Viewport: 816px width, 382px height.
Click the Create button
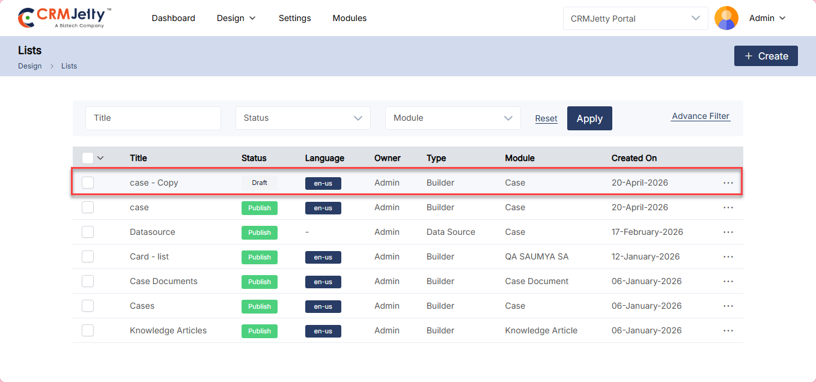click(766, 56)
